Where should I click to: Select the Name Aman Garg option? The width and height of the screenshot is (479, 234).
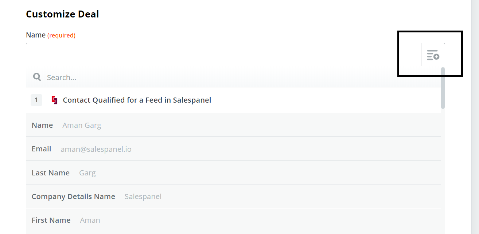pyautogui.click(x=233, y=125)
